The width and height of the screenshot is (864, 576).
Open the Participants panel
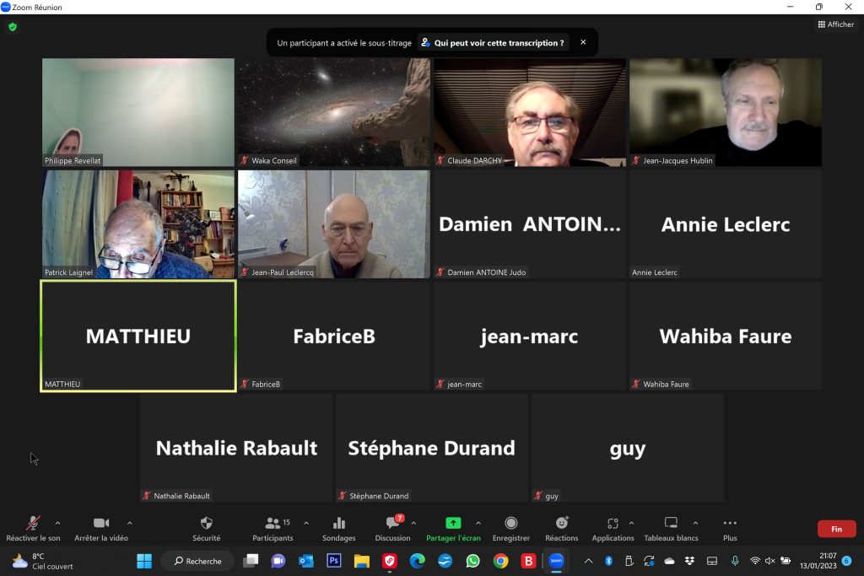tap(273, 529)
